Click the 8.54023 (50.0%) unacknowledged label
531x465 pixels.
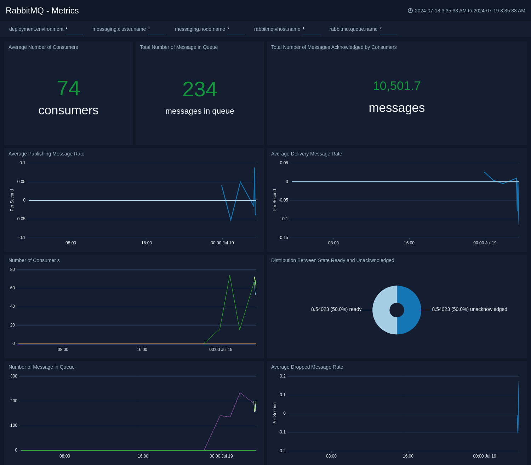click(x=469, y=309)
